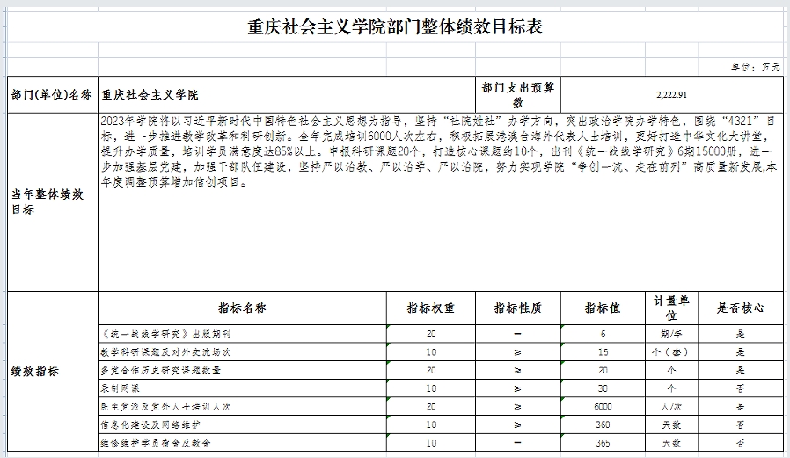This screenshot has width=790, height=458.
Task: Click 否 in the 维修维护 row
Action: [741, 443]
